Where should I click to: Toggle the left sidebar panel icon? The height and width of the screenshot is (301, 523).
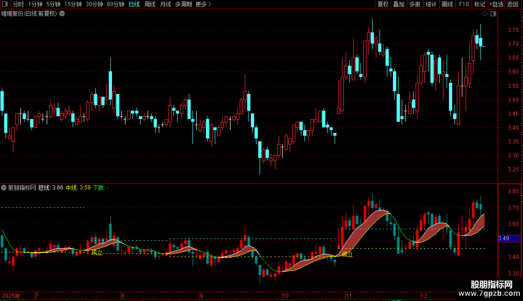pyautogui.click(x=5, y=4)
